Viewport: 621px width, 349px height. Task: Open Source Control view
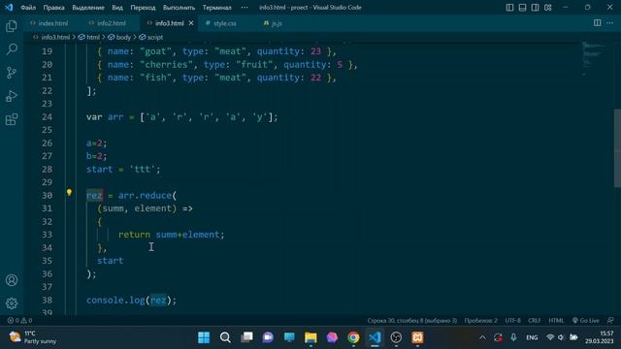[12, 73]
